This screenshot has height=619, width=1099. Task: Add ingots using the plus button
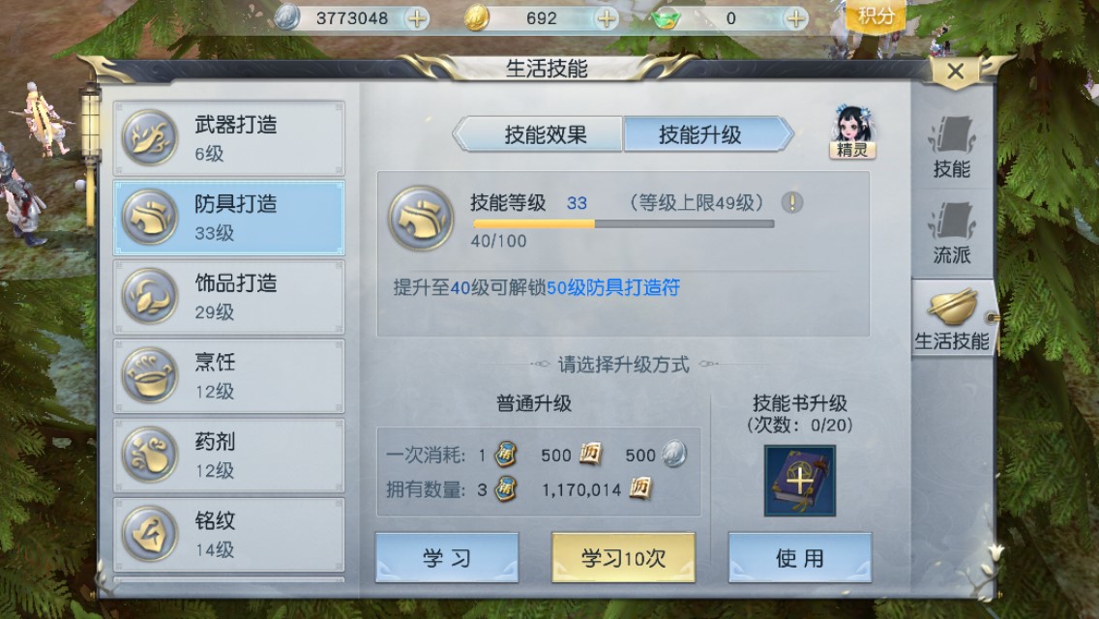click(795, 18)
